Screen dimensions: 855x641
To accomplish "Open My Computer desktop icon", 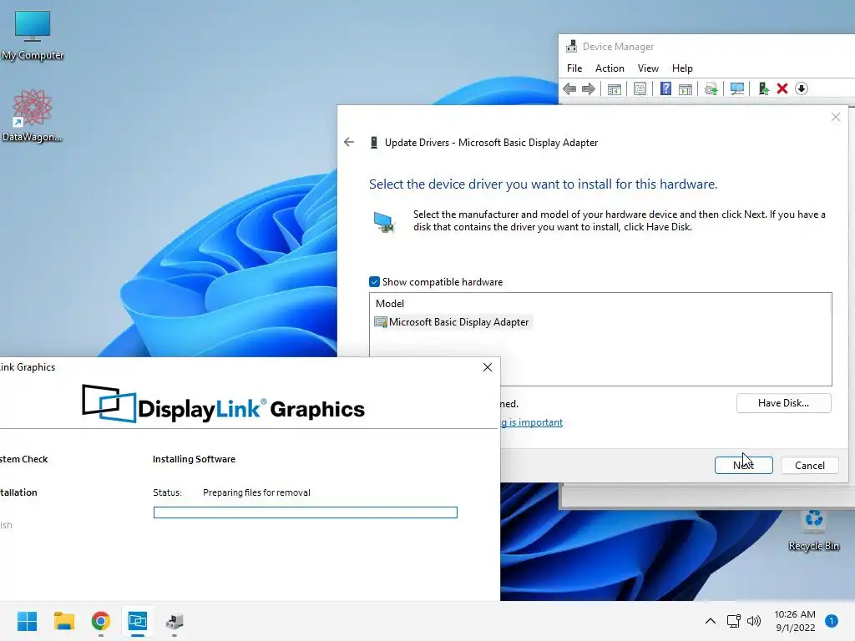I will point(33,35).
